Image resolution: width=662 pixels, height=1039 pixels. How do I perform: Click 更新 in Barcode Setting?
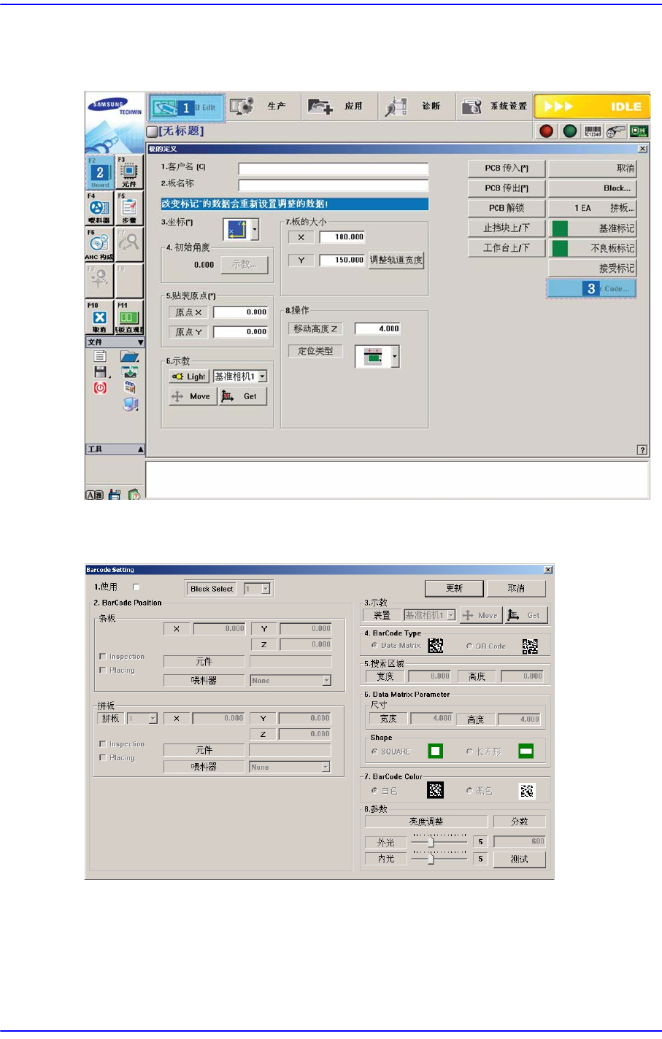(x=454, y=588)
